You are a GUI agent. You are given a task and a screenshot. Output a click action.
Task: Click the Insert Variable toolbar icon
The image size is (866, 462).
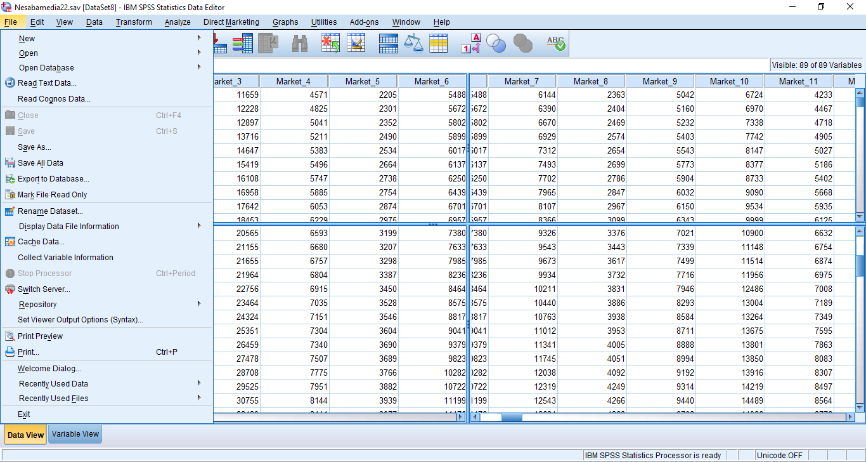tap(356, 43)
